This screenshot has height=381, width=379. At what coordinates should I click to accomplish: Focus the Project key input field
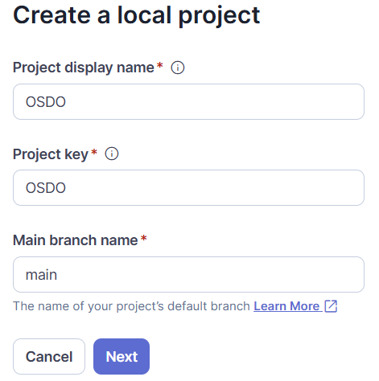[188, 187]
